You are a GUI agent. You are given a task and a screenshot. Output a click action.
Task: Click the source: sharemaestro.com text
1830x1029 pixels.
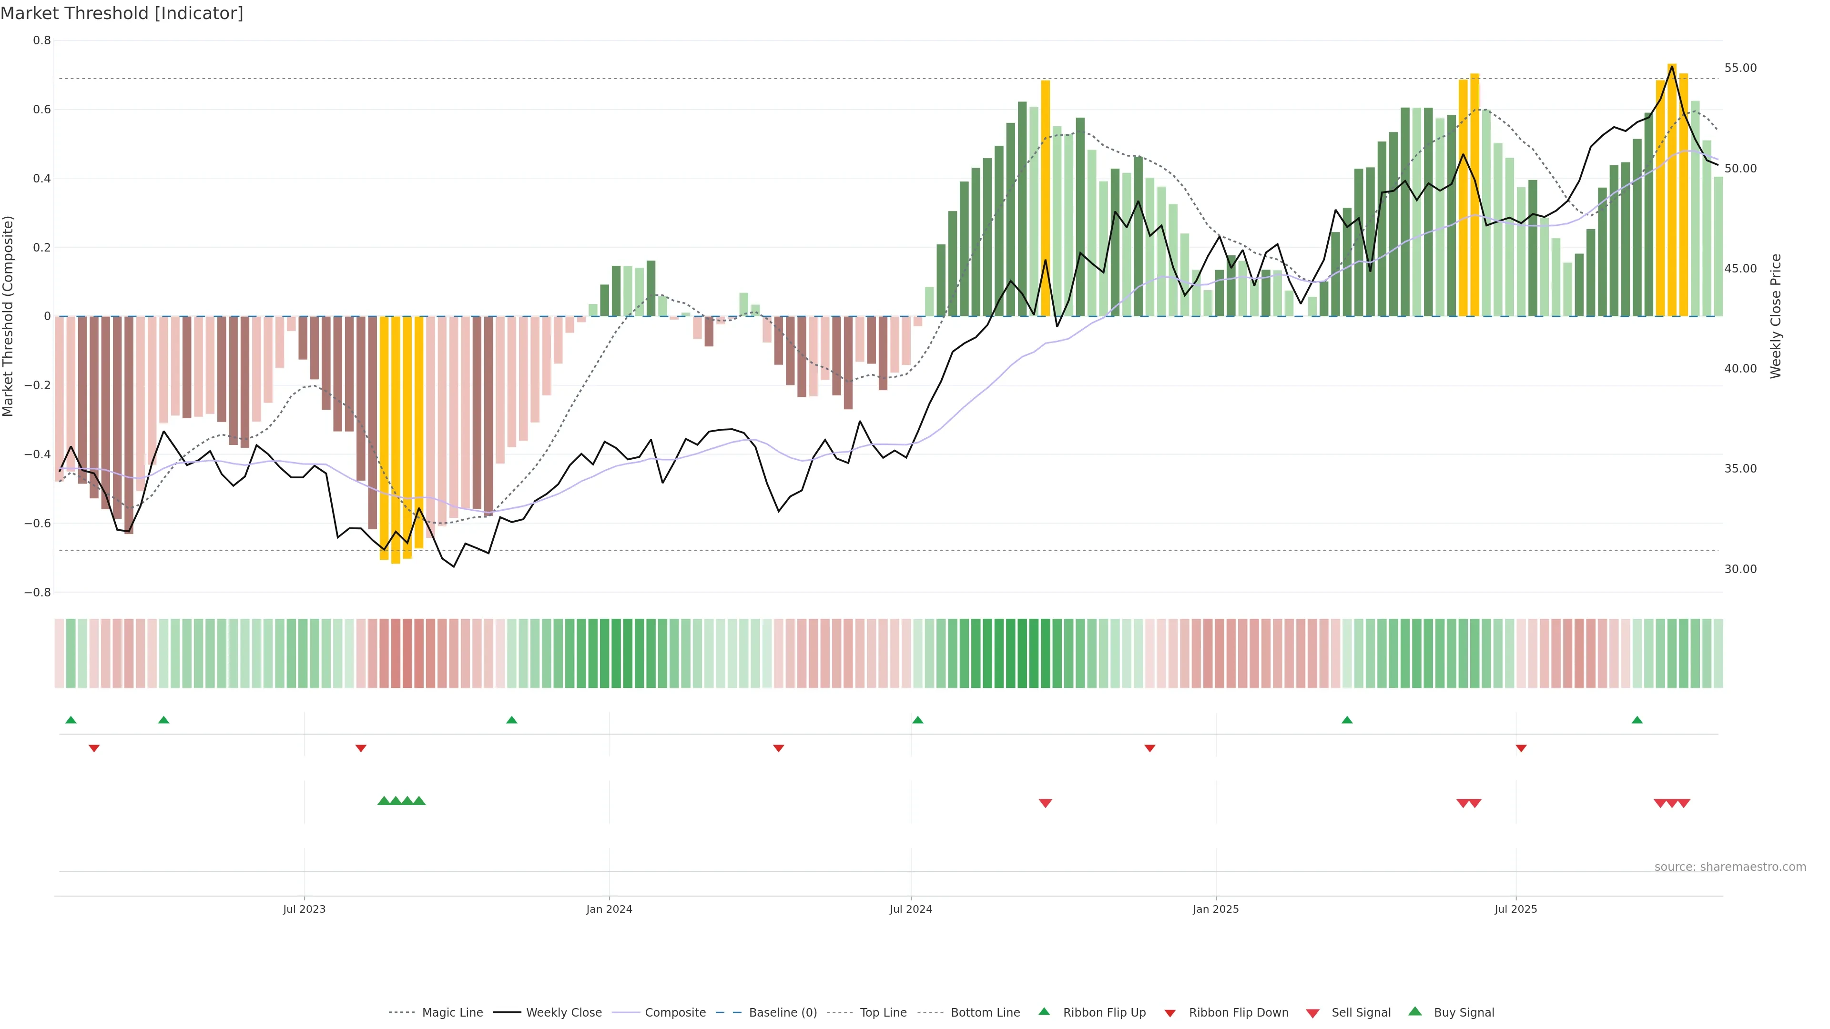coord(1730,867)
